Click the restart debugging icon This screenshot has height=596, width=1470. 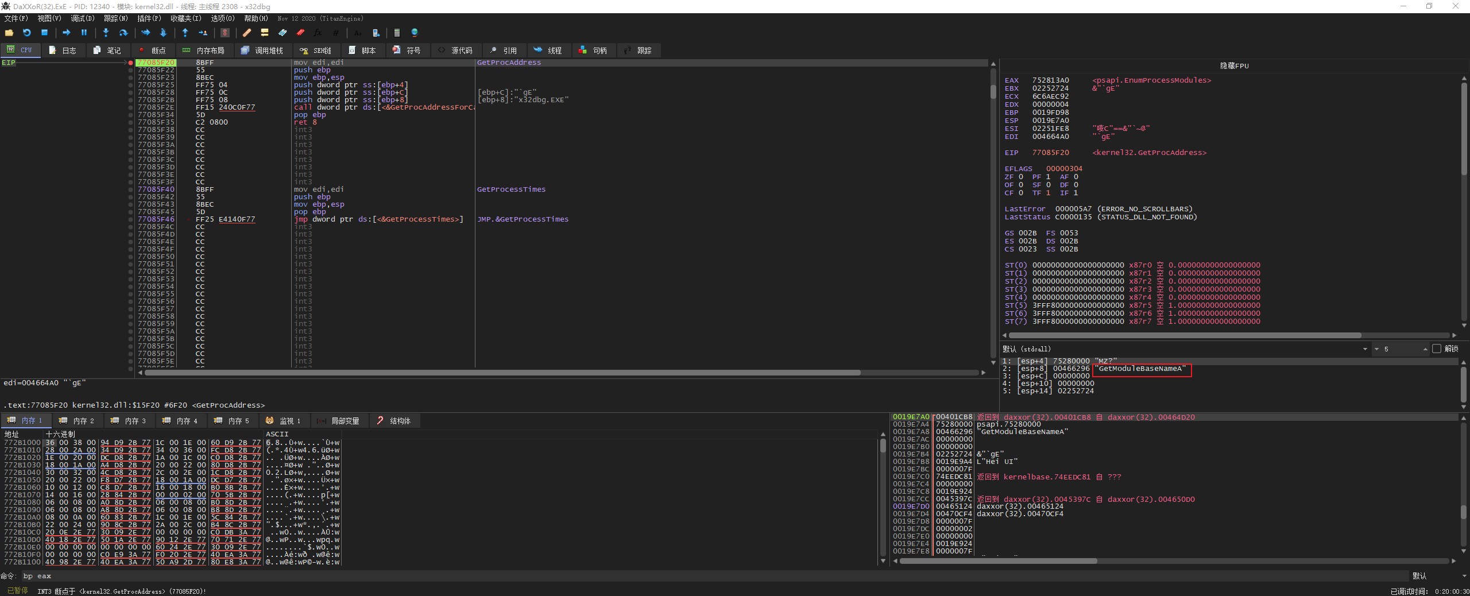point(26,33)
